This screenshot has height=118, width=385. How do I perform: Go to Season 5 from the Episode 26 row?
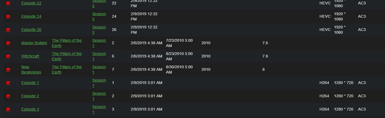[99, 30]
